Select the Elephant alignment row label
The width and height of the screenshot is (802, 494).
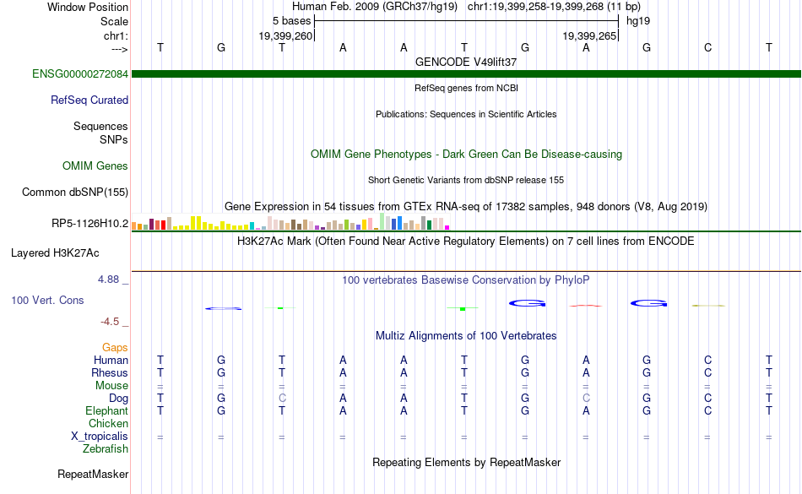point(107,410)
